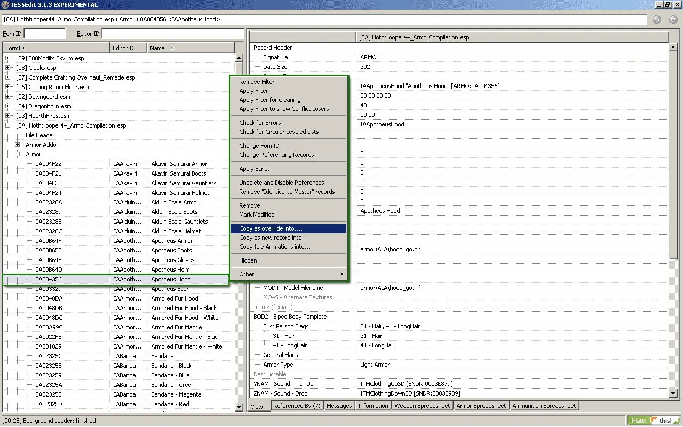Choose Remove "Identical to Master" records
Image resolution: width=683 pixels, height=427 pixels.
(289, 192)
